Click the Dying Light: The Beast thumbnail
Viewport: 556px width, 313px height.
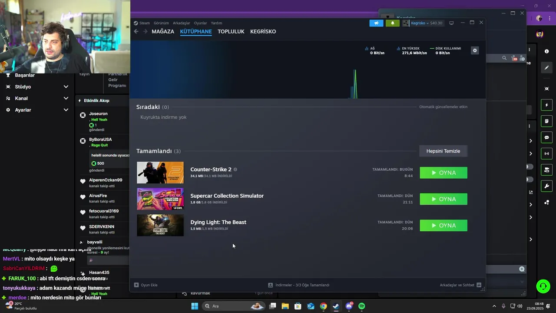[160, 225]
